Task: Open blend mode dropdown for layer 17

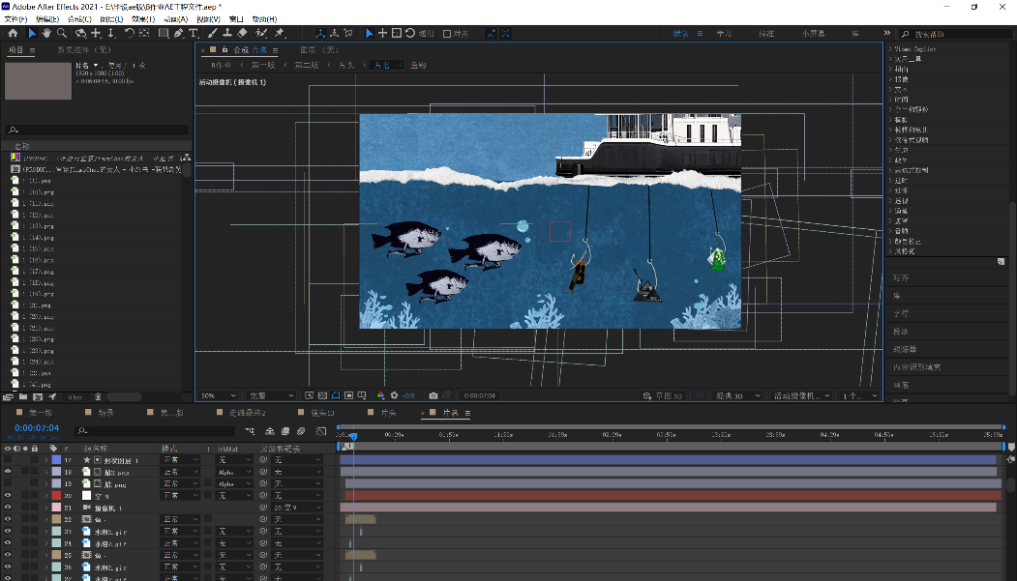Action: click(180, 460)
